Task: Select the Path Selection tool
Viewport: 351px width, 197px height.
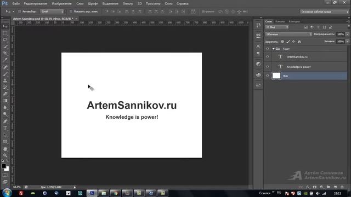Action: [5, 135]
